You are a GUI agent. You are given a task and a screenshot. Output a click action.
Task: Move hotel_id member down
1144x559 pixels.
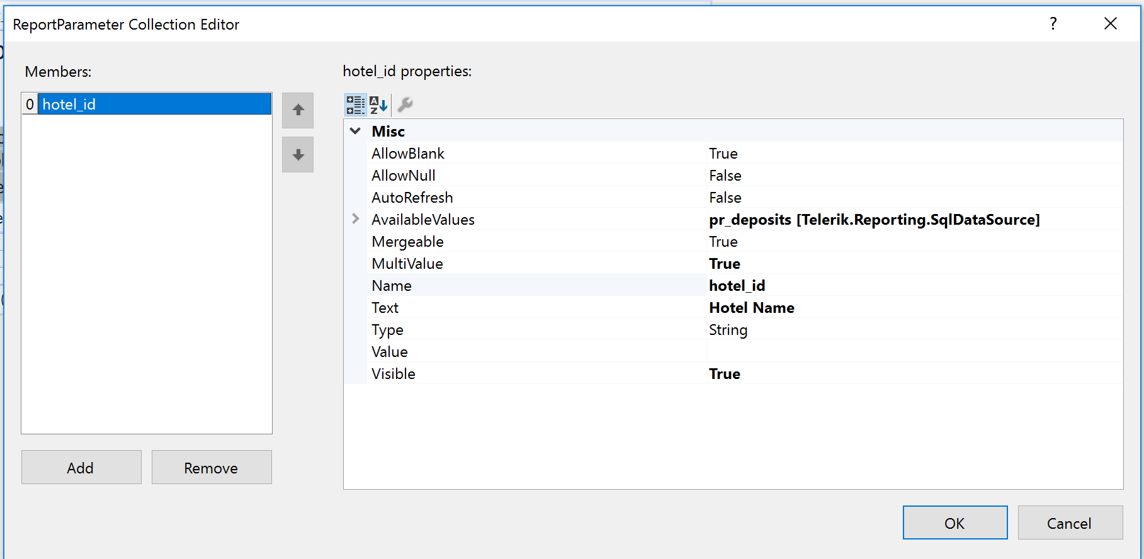[x=298, y=155]
